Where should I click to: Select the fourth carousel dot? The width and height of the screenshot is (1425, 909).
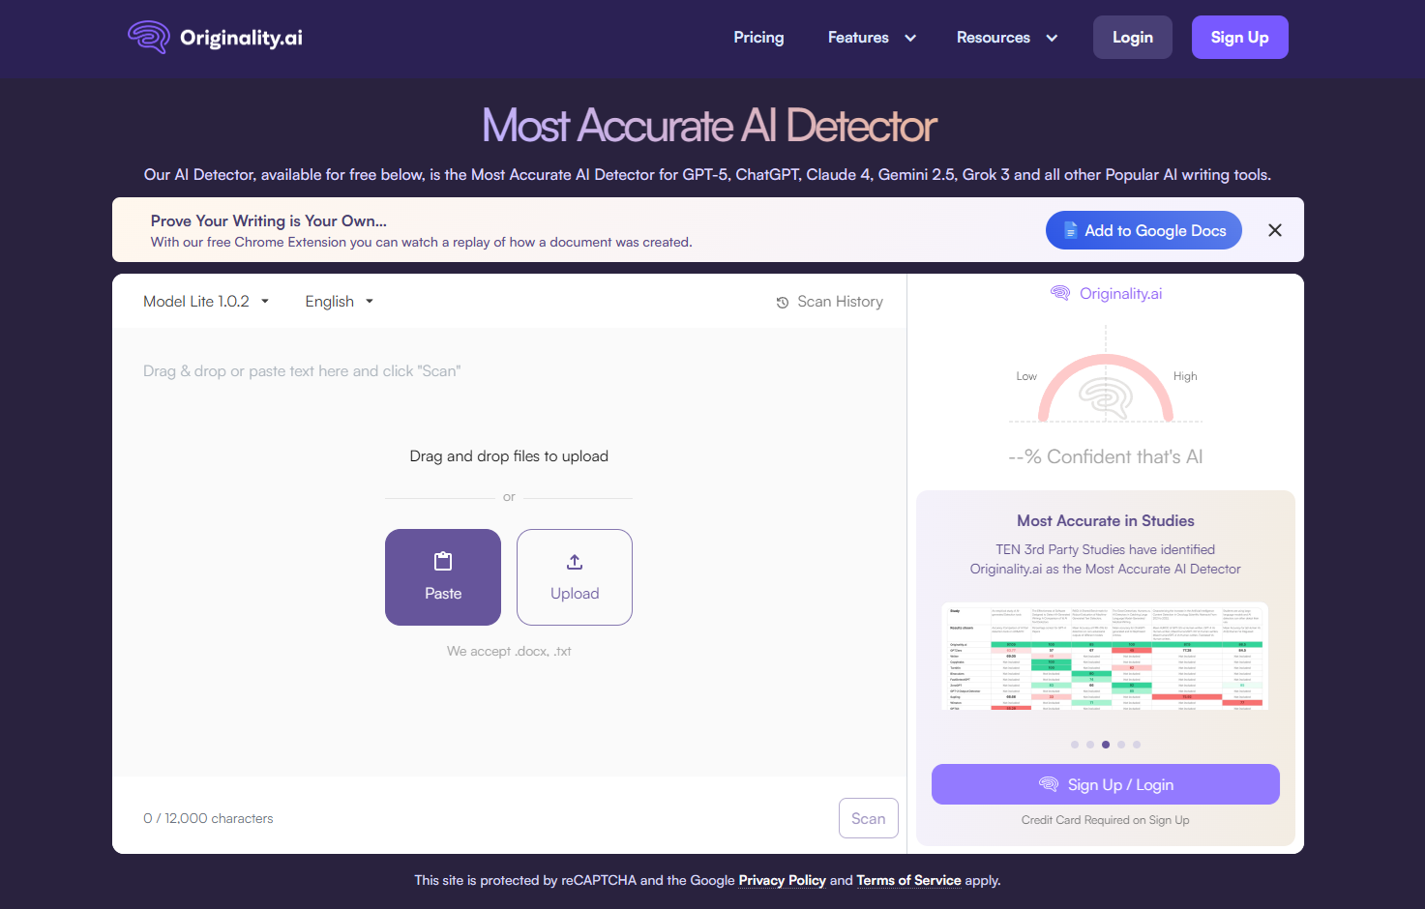(x=1121, y=745)
